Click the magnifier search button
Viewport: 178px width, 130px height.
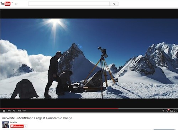pos(114,4)
